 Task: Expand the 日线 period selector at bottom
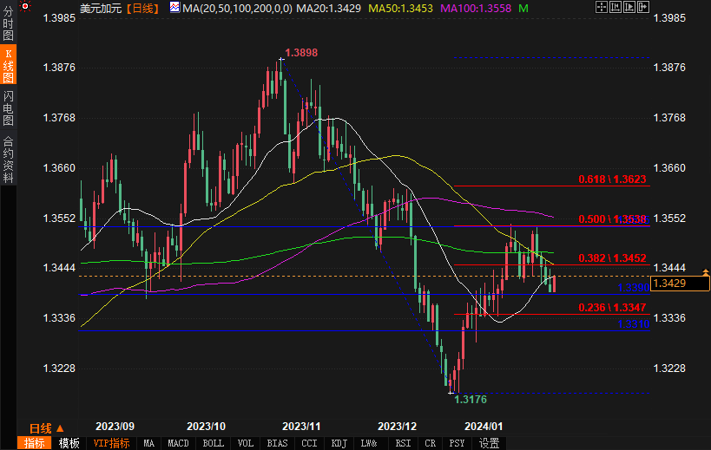pos(46,428)
